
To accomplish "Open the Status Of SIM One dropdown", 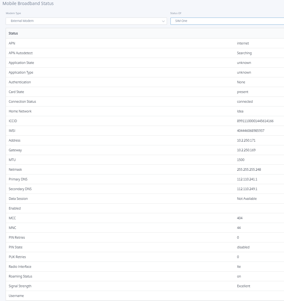I will [x=227, y=21].
